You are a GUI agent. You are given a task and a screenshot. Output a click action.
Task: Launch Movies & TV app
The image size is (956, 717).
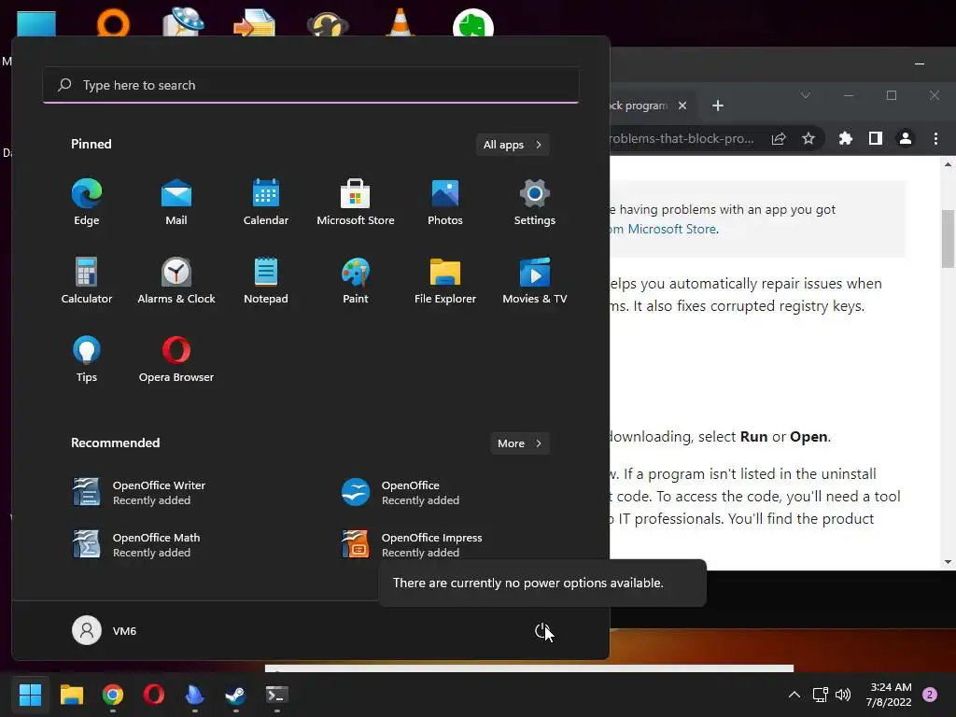point(535,281)
